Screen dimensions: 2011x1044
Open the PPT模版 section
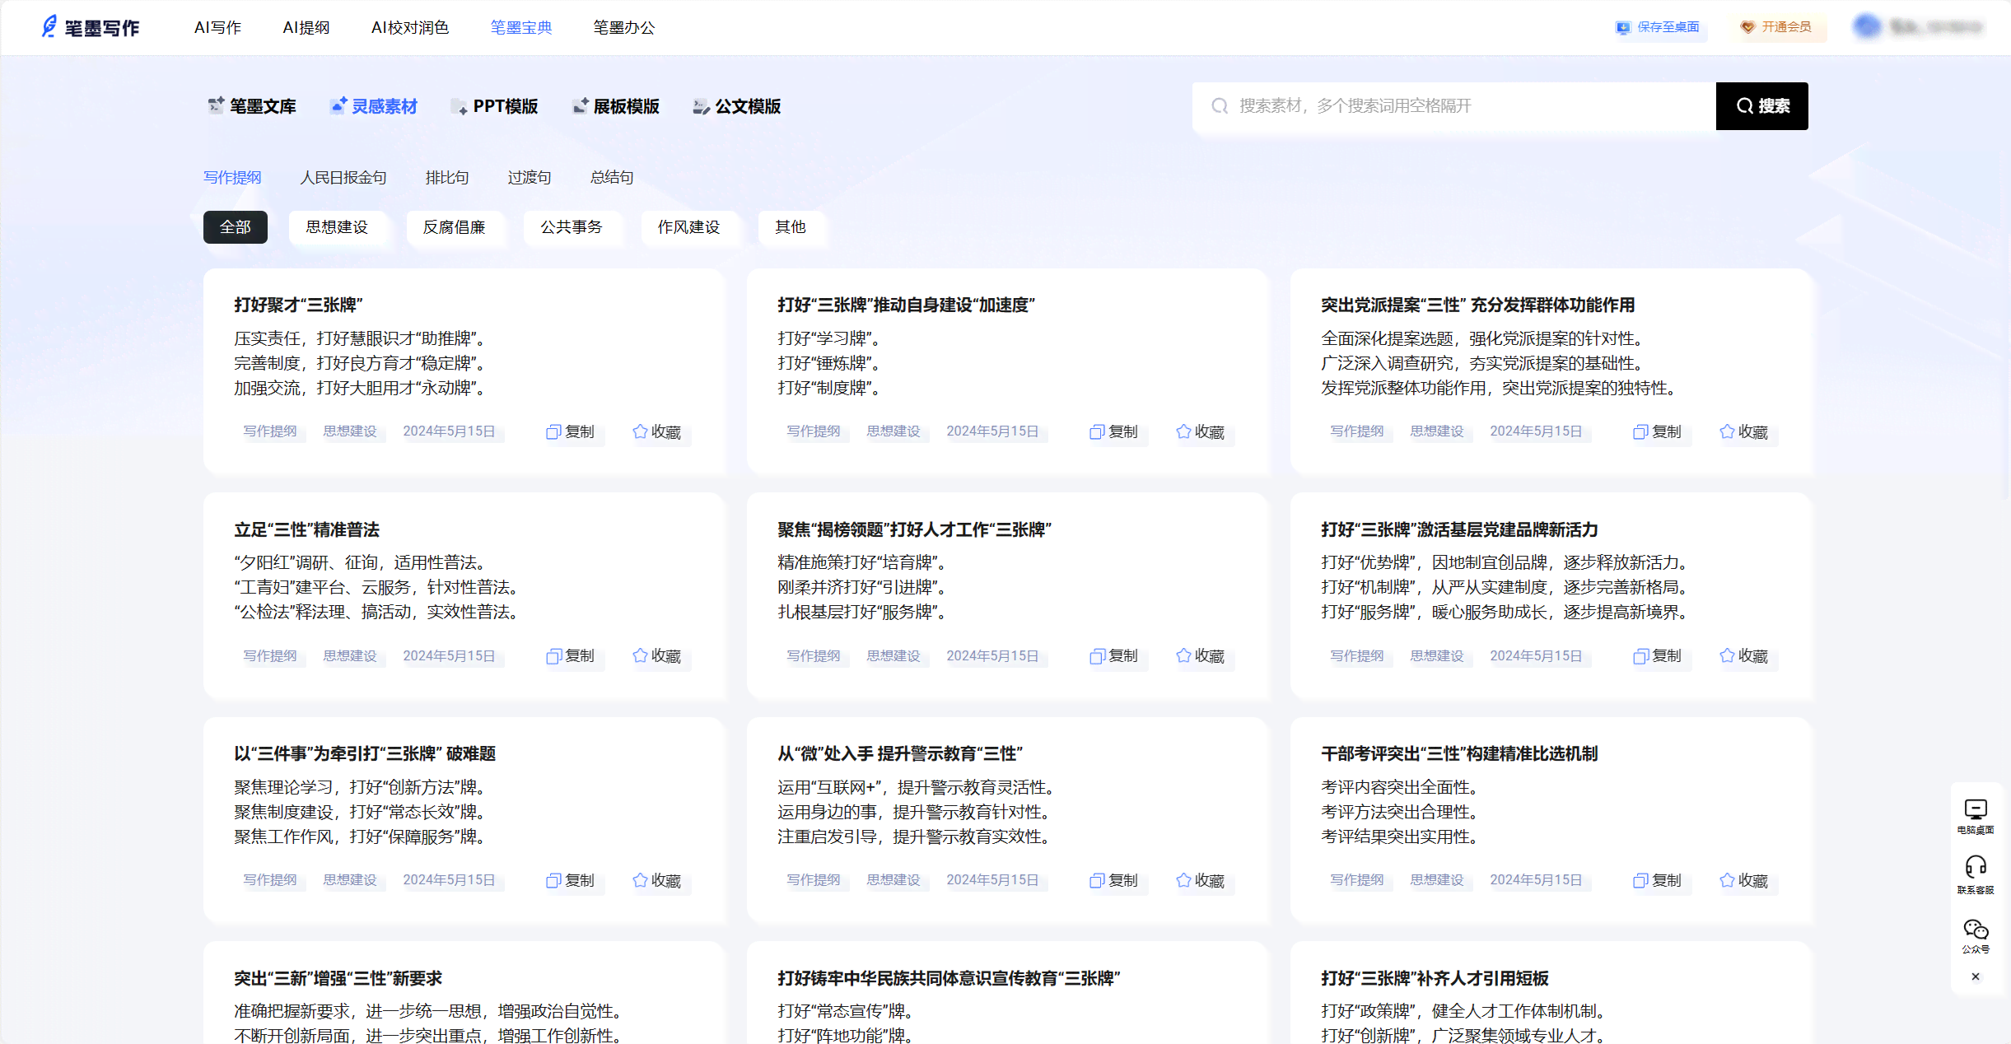click(x=495, y=106)
